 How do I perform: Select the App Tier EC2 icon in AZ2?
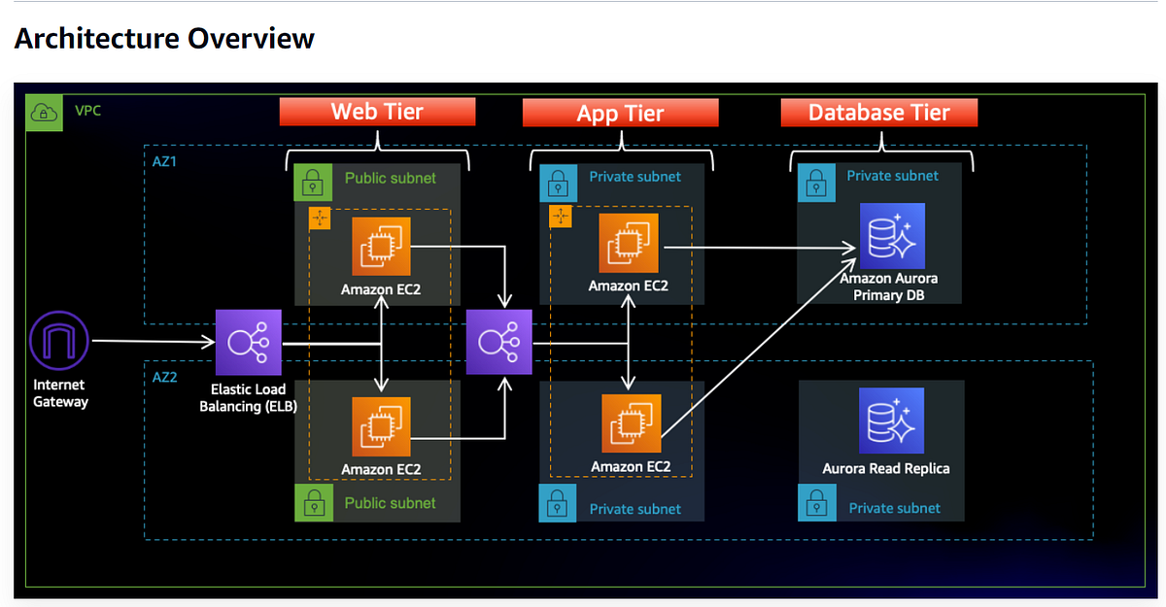click(x=630, y=421)
